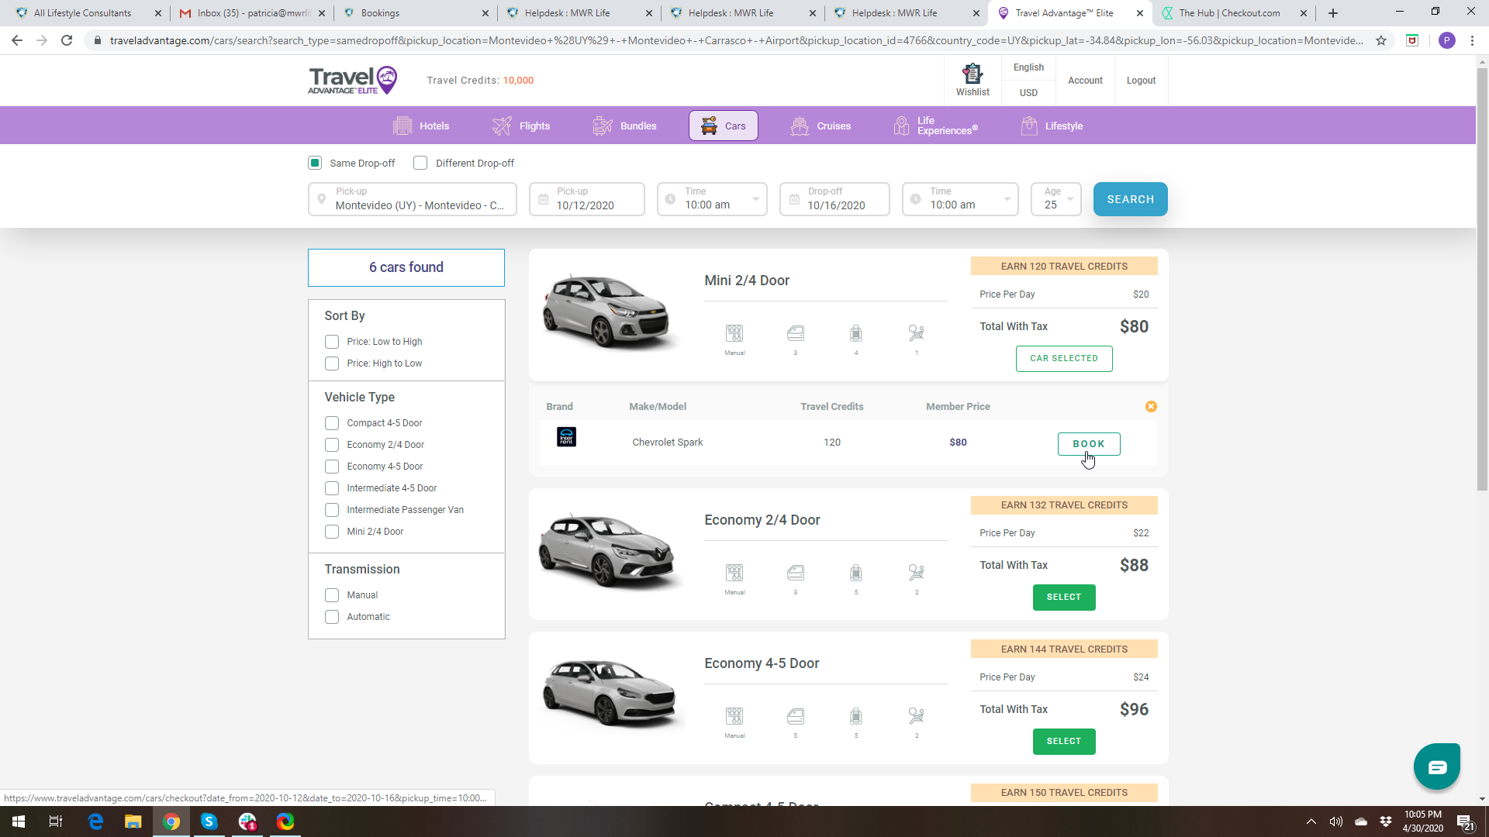Select the Economy 2/4 Door car
This screenshot has height=837, width=1489.
click(x=1063, y=598)
